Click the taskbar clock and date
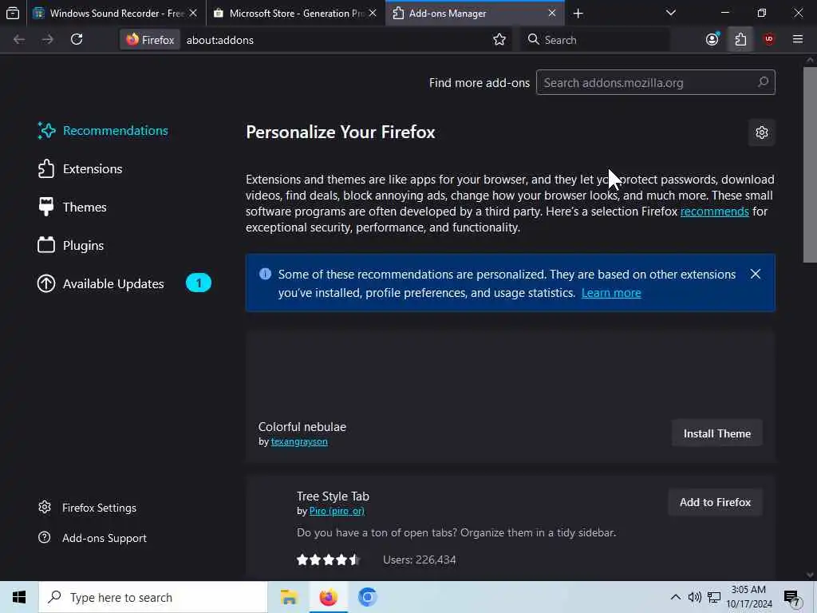The image size is (817, 613). point(748,597)
